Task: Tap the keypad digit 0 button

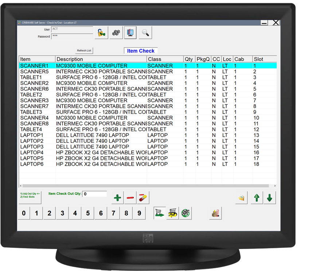Action: point(24,213)
